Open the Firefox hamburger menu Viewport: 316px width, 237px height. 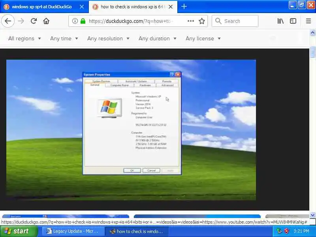coord(308,21)
